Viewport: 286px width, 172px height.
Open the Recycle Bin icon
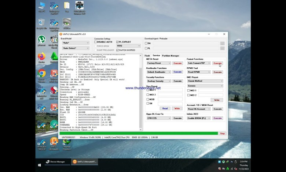pos(41,23)
